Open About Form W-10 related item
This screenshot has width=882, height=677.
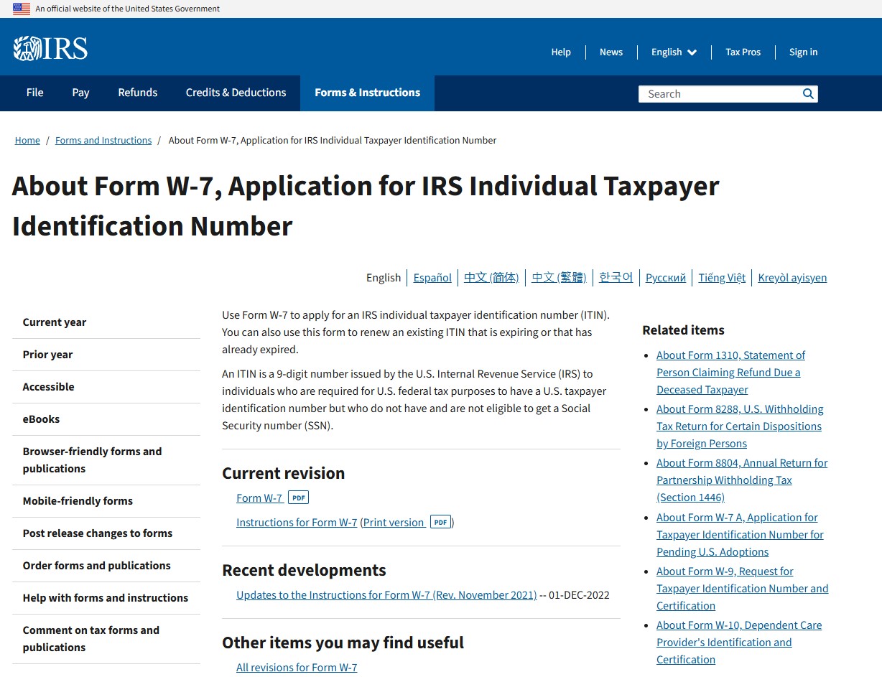click(739, 642)
